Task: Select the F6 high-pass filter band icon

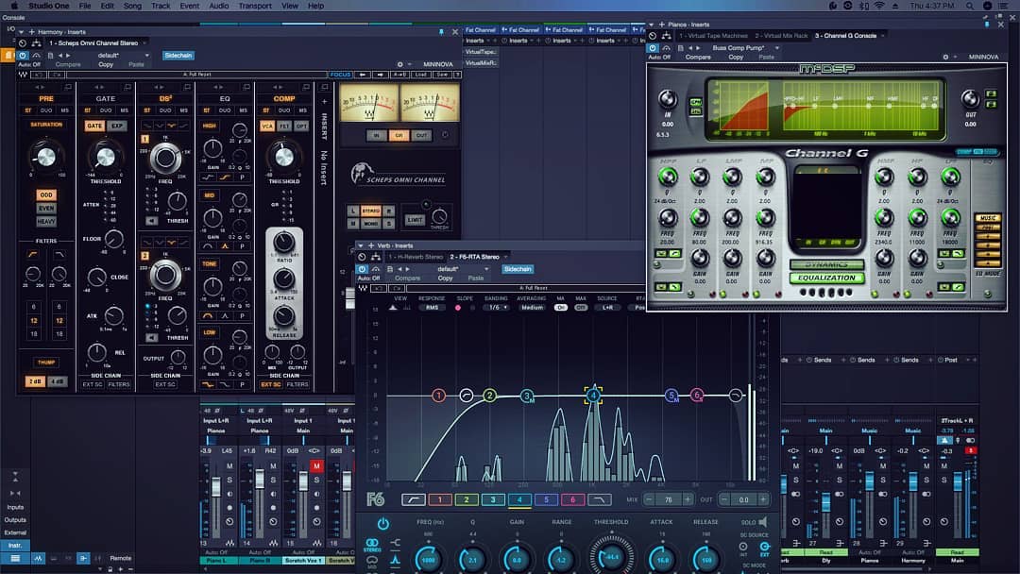Action: (x=414, y=499)
